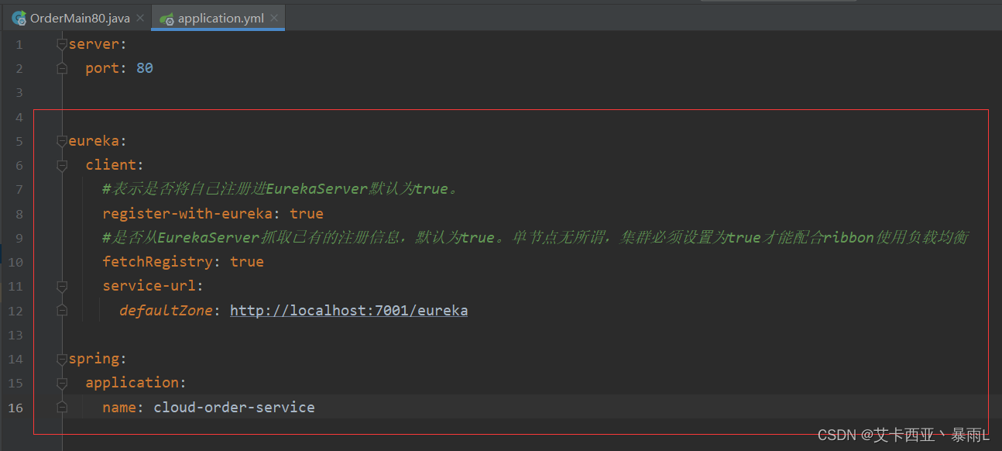Viewport: 1002px width, 451px height.
Task: Close the OrderMain80.java tab
Action: click(139, 17)
